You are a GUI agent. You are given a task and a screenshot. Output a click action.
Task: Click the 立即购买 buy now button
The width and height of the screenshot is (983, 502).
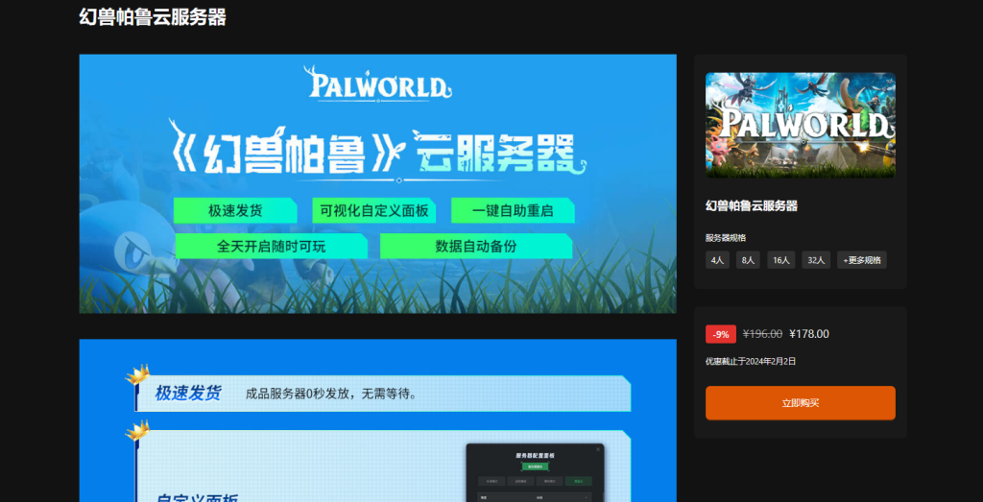(x=800, y=403)
